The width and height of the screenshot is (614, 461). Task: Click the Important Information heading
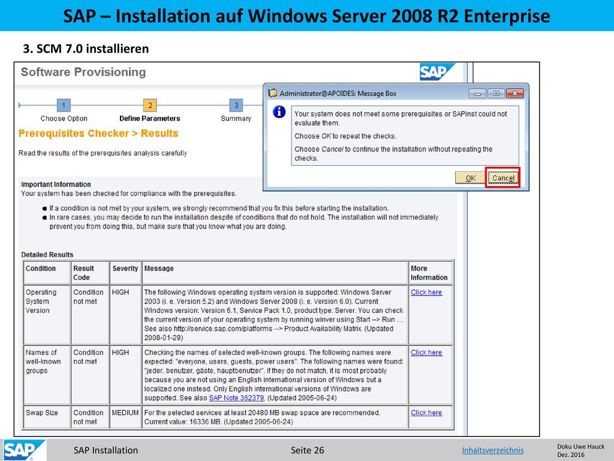click(56, 184)
